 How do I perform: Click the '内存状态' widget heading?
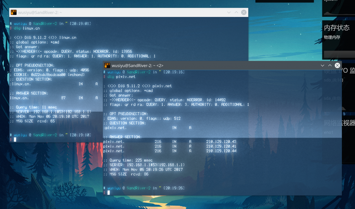(337, 28)
